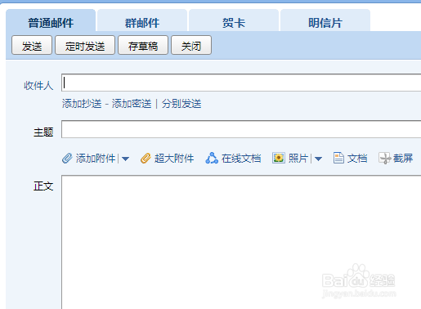Switch to the 群邮件 tab
421x309 pixels.
(142, 20)
